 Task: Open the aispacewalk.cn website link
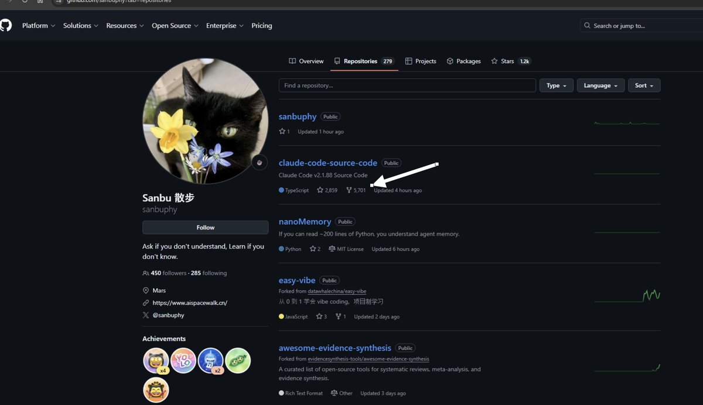tap(190, 303)
